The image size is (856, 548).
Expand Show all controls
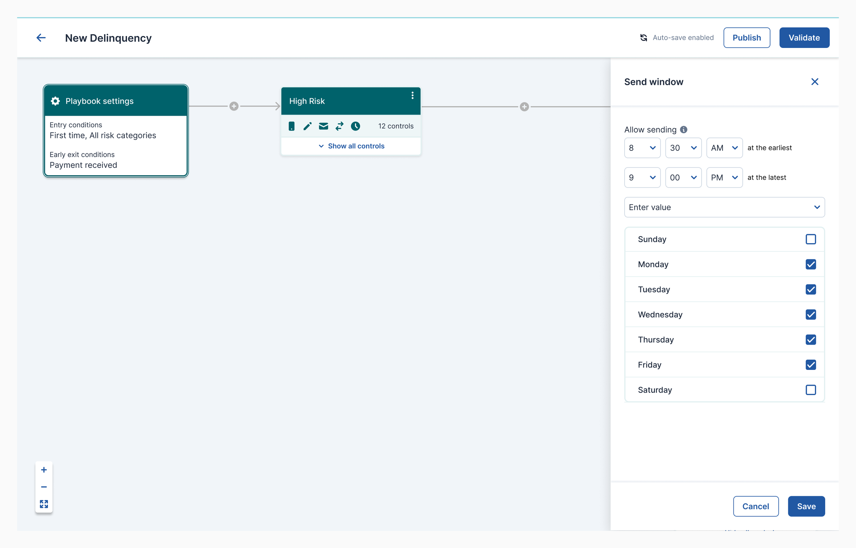351,146
